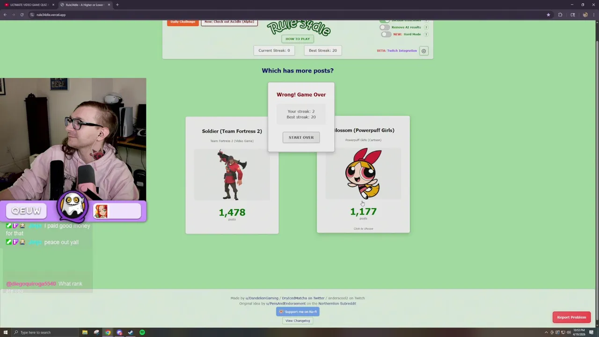
Task: Open the clock and date flyout
Action: pos(580,332)
